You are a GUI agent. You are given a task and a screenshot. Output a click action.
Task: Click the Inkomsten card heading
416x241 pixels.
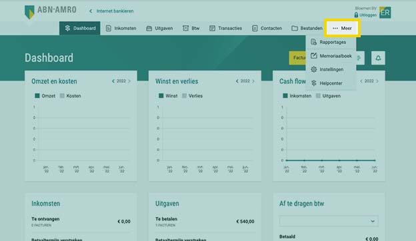(x=45, y=204)
